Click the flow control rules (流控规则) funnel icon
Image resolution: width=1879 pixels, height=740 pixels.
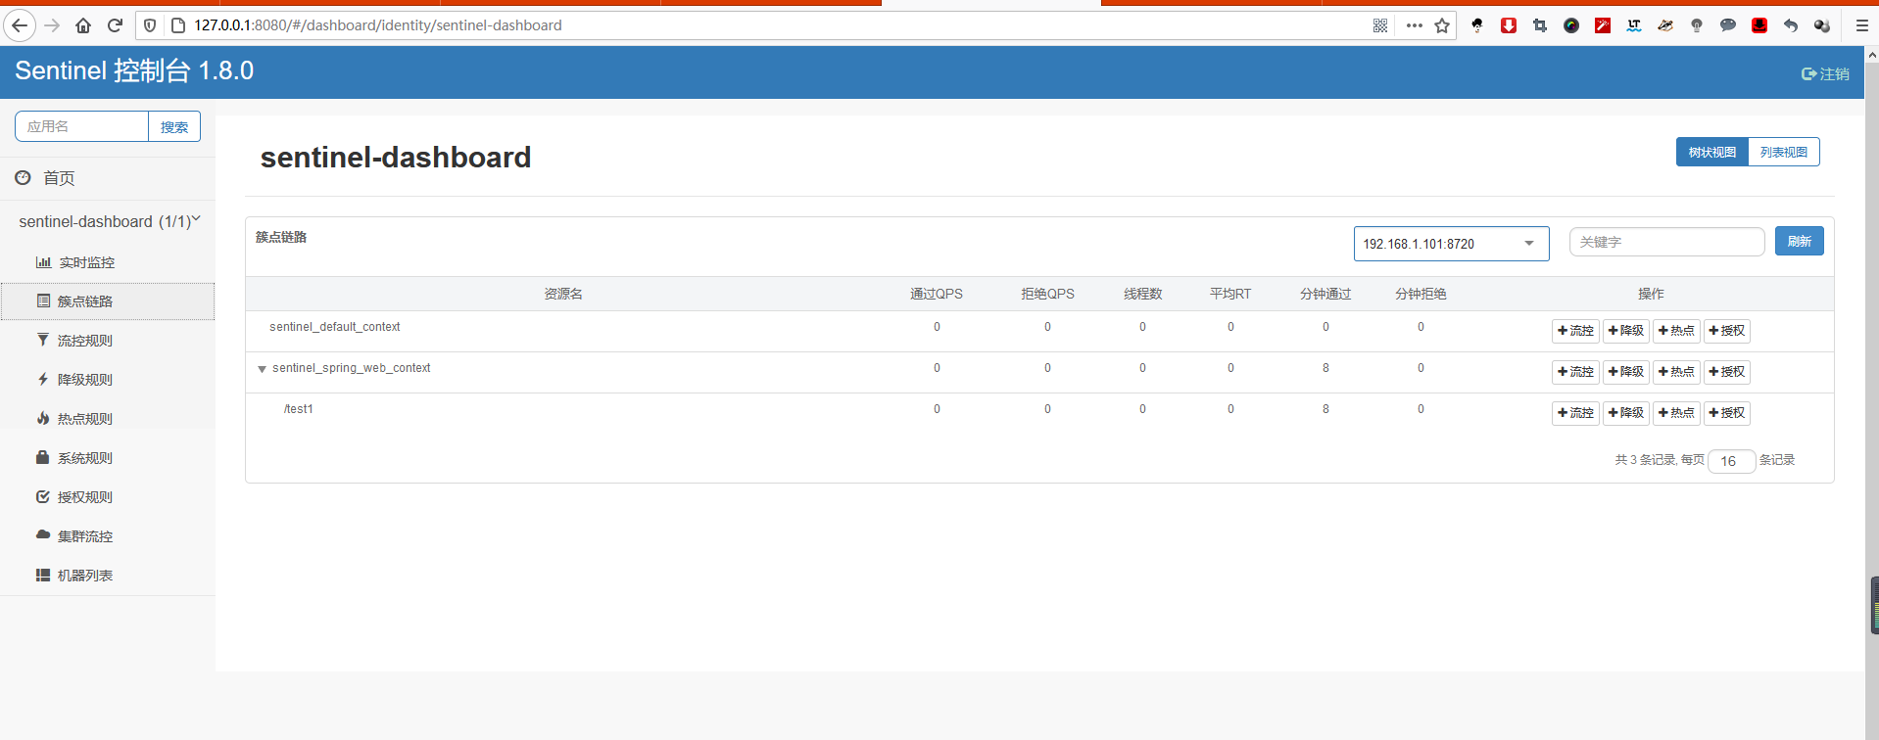tap(43, 341)
